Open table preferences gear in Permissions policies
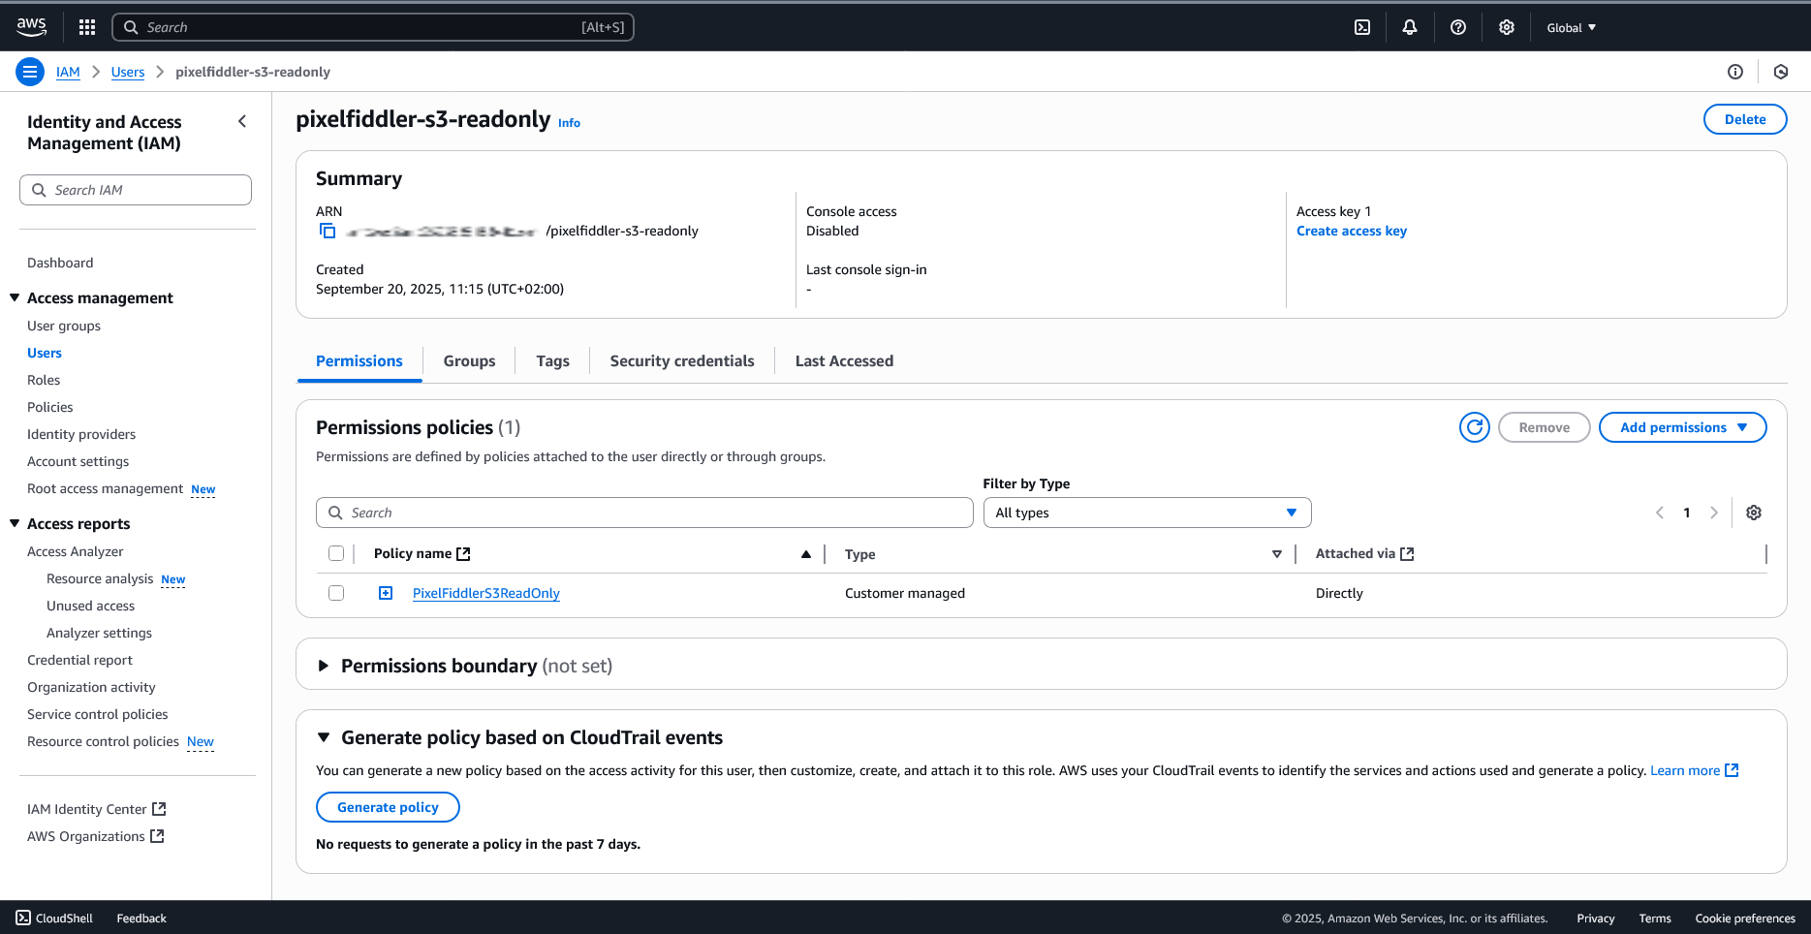 click(x=1753, y=513)
